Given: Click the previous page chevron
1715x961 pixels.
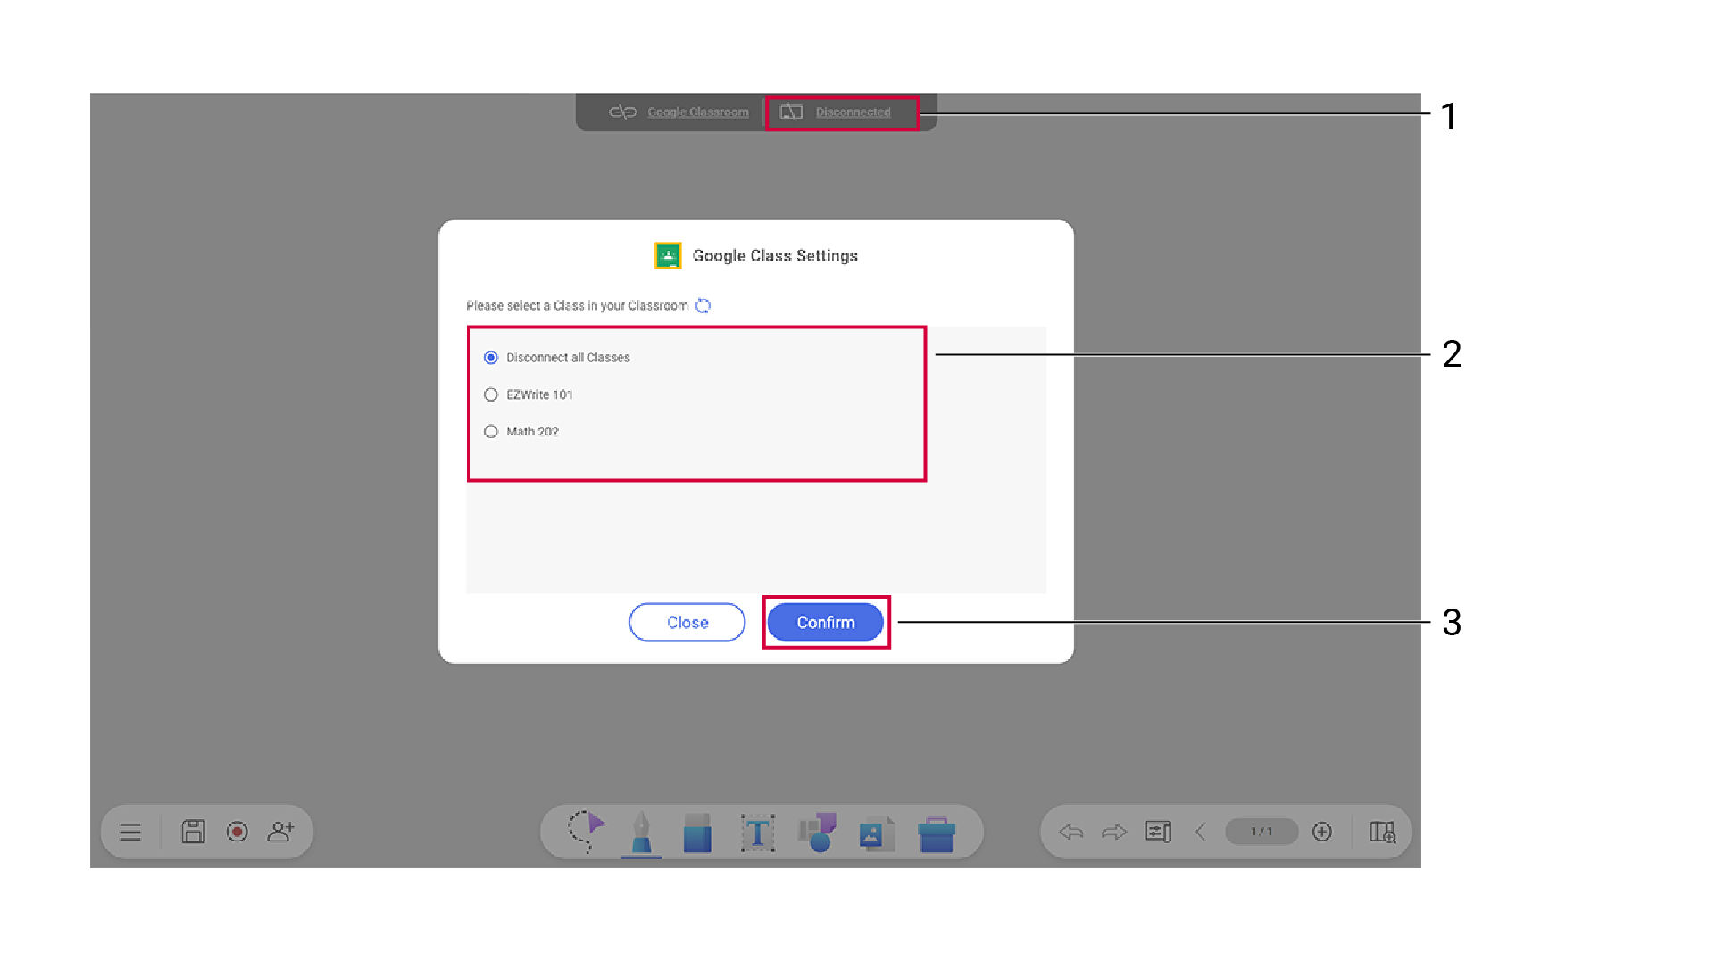Looking at the screenshot, I should coord(1200,832).
